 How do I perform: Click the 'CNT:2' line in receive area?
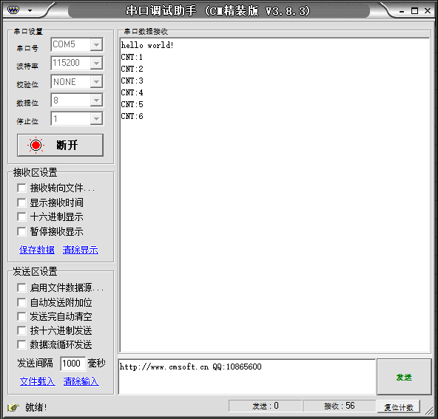132,69
